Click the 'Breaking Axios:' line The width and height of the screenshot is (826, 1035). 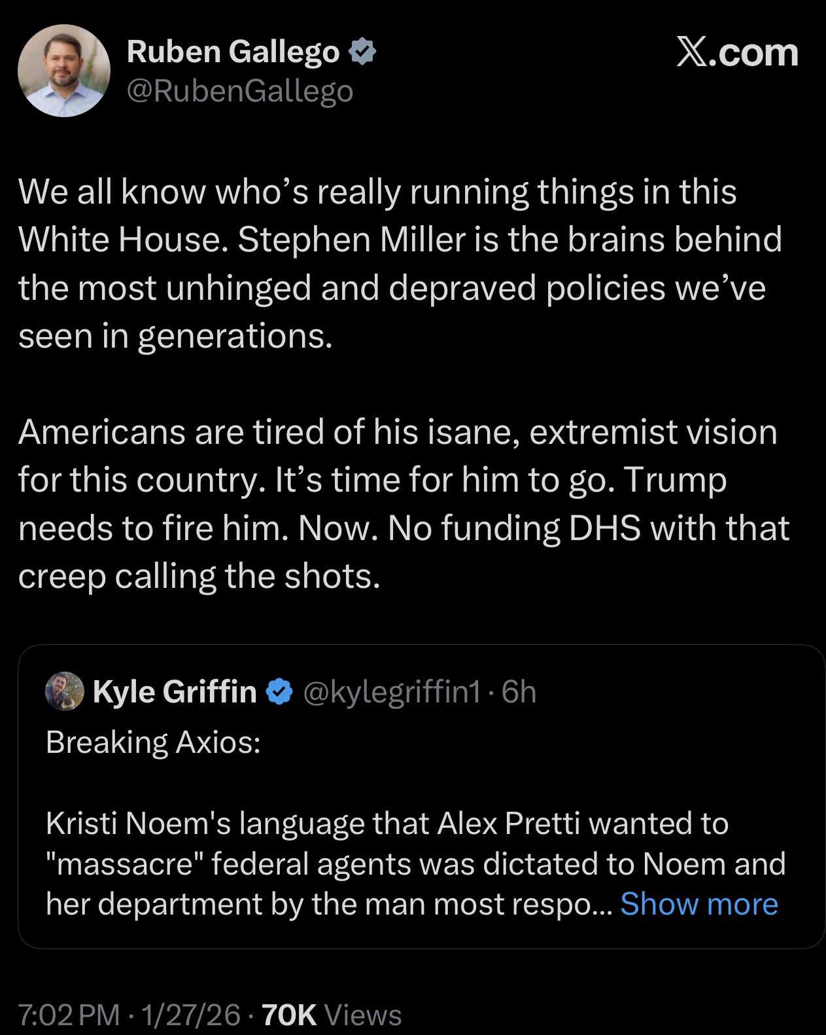click(x=153, y=742)
